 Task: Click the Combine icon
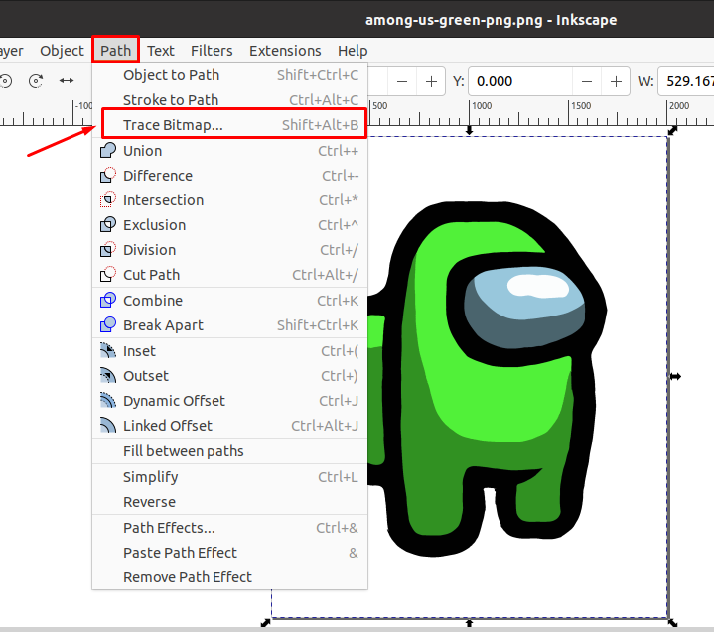click(108, 301)
